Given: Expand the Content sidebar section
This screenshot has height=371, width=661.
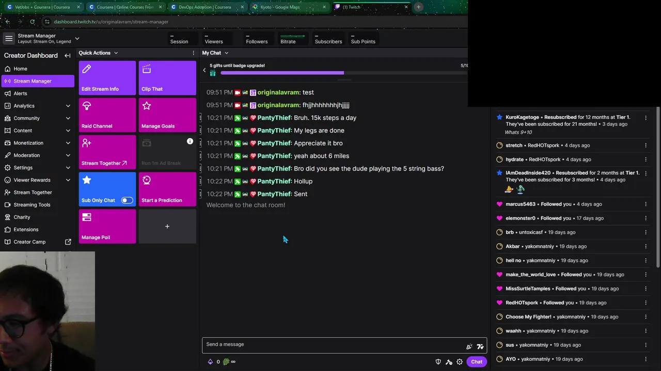Looking at the screenshot, I should point(68,130).
